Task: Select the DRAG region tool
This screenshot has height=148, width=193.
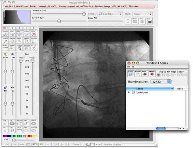Action: click(x=12, y=33)
